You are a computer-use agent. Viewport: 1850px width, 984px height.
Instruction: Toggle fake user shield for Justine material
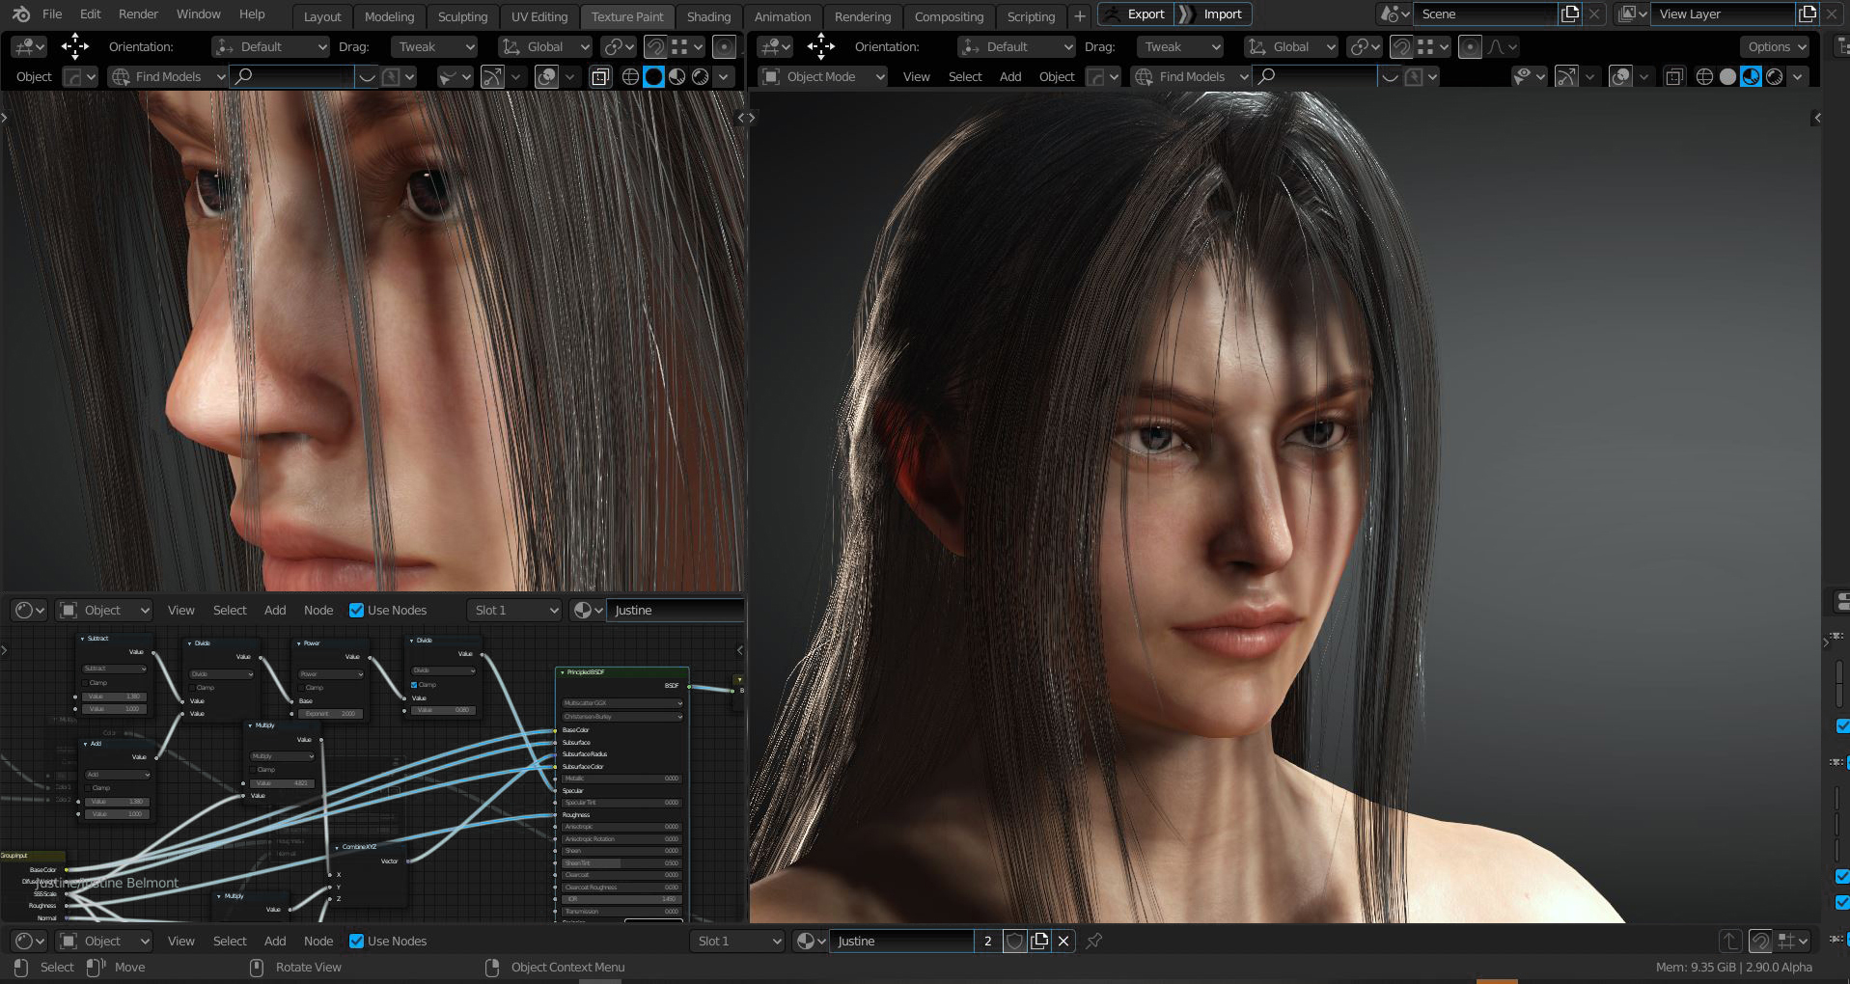pyautogui.click(x=1014, y=941)
